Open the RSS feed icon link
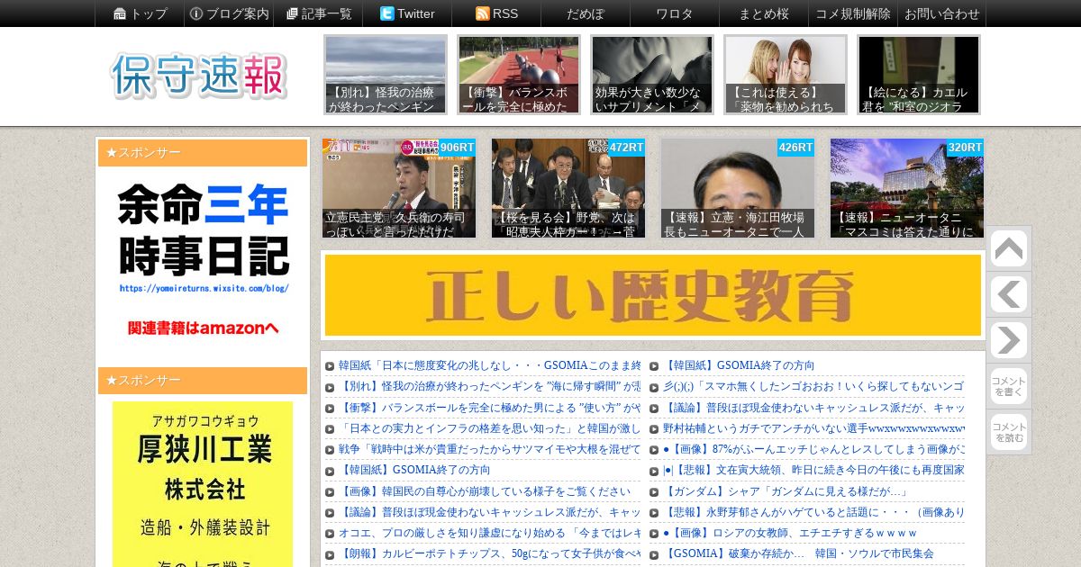Screen dimensions: 1081x567 496,13
